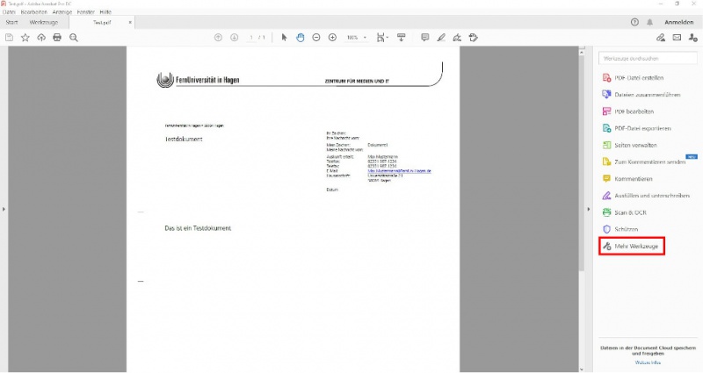Open the Fenster menu
Screen dimensions: 703x373
pos(85,12)
